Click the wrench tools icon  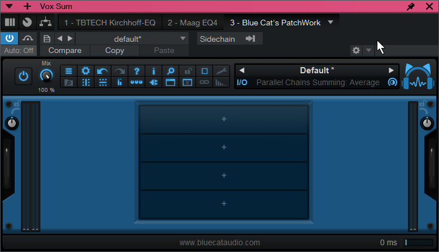pos(221,71)
